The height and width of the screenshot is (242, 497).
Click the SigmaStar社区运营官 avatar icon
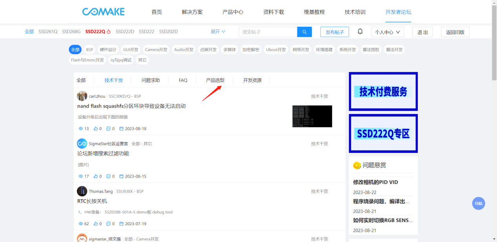point(82,144)
